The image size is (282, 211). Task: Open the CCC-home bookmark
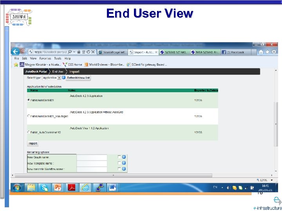click(72, 64)
